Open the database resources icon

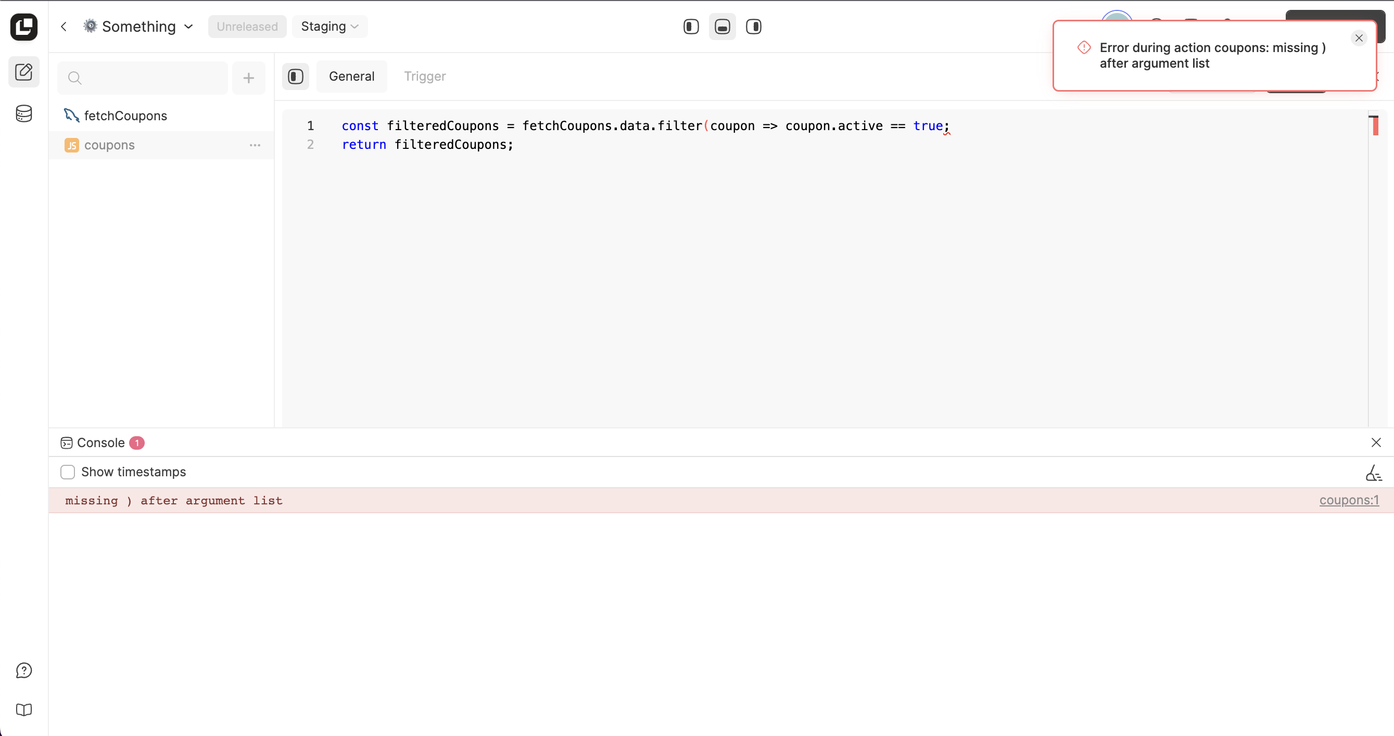click(x=24, y=113)
